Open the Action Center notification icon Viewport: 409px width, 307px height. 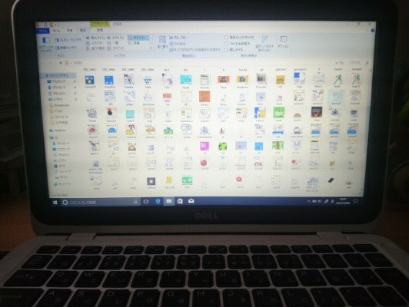355,201
